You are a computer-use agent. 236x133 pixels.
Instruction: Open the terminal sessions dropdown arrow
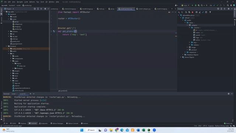(x=34, y=93)
